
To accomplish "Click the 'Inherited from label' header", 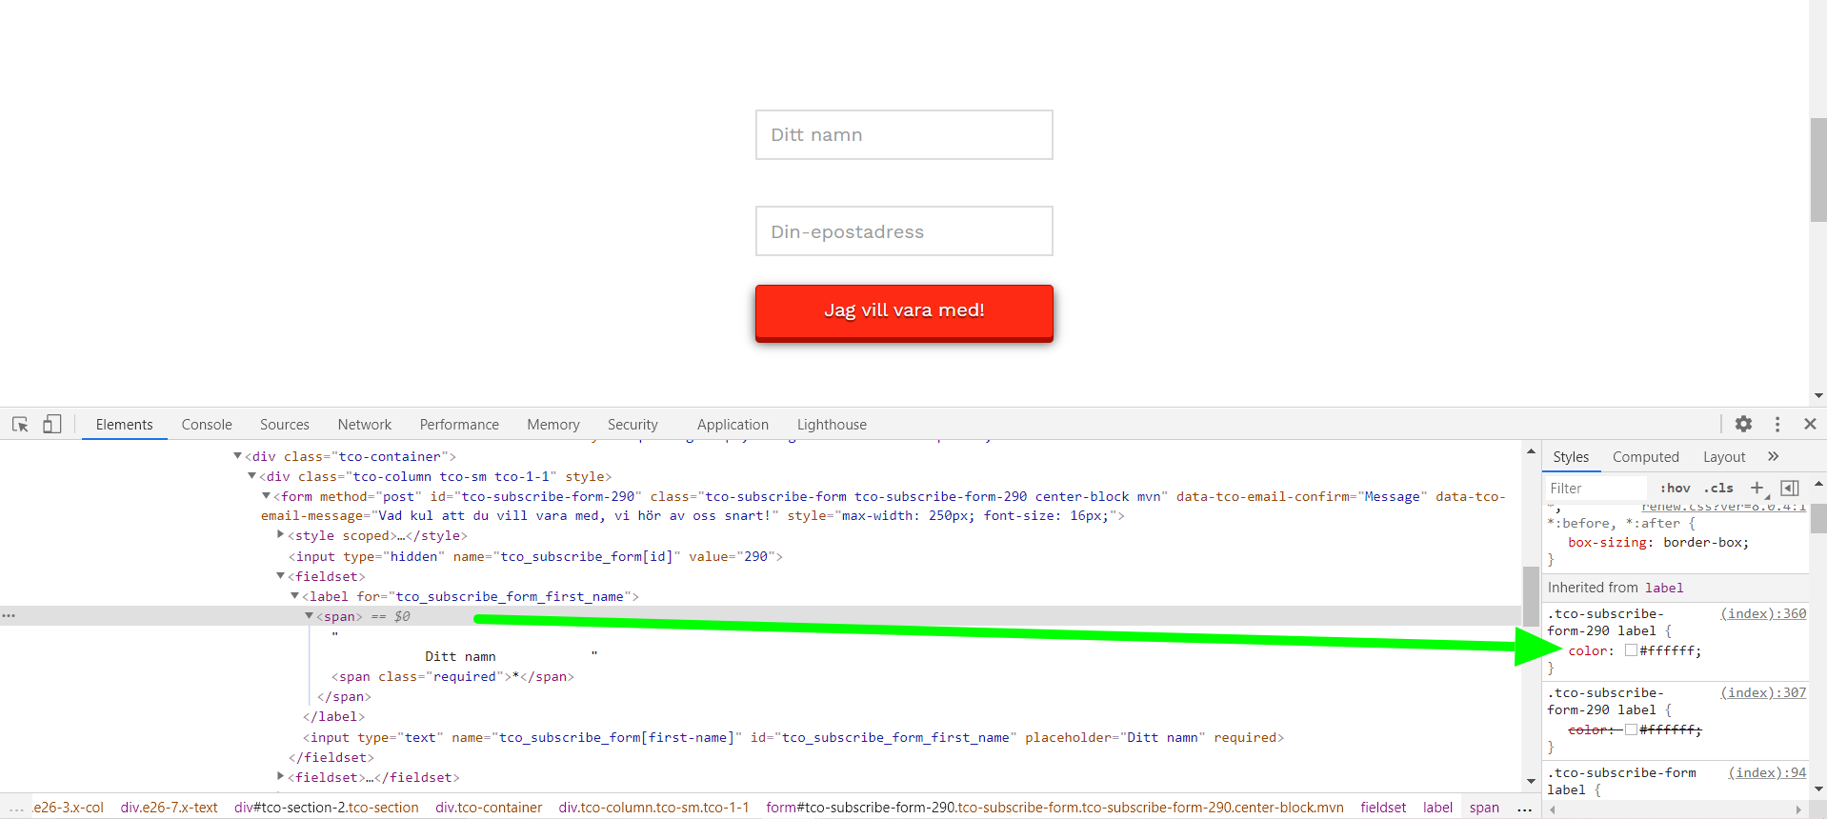I will coord(1616,588).
